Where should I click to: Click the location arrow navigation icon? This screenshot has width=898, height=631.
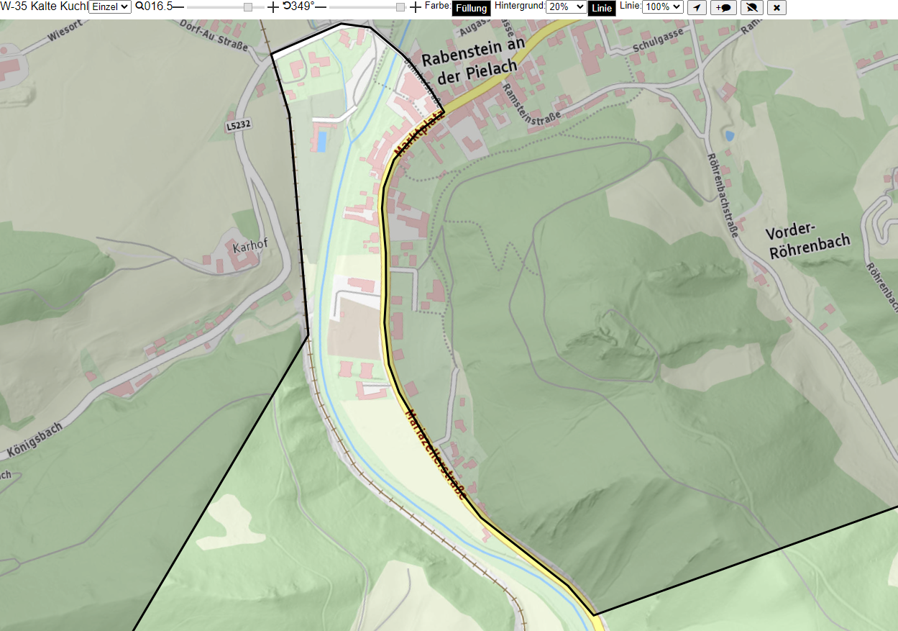(697, 8)
